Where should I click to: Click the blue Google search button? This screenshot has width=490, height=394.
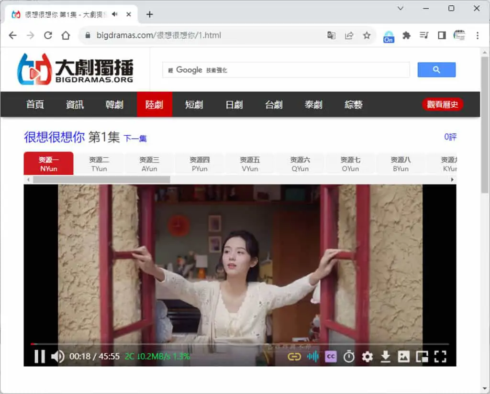tap(436, 70)
